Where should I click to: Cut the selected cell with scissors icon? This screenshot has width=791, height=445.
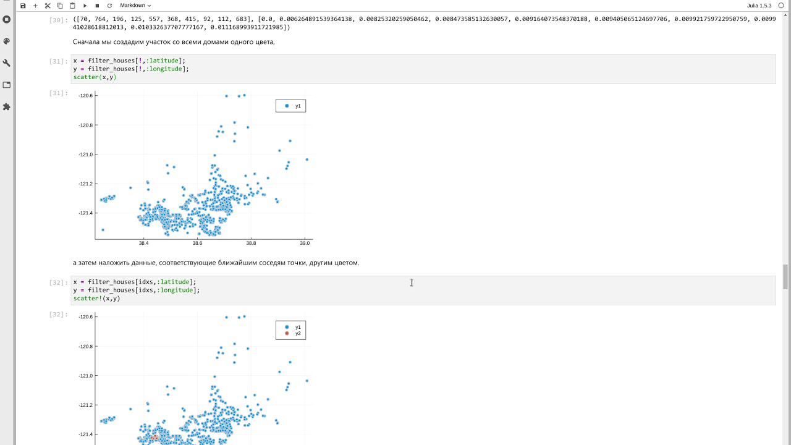point(48,6)
